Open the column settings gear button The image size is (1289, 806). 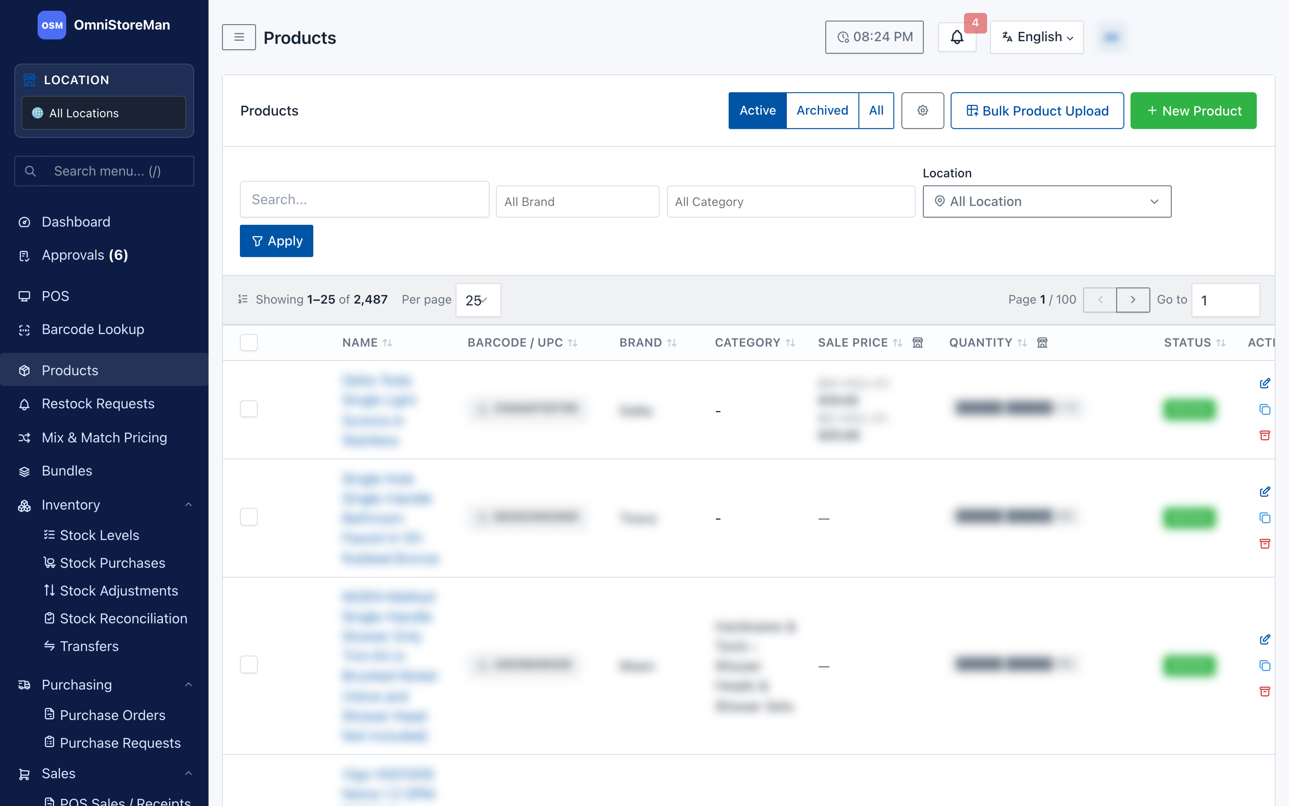coord(922,110)
